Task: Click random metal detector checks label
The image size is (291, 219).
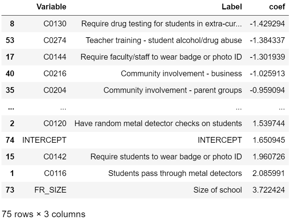Action: tap(158, 123)
